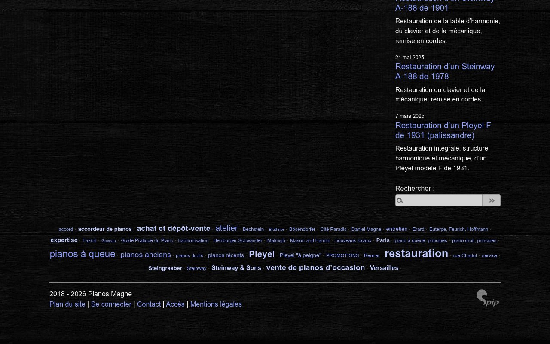Select 'piano droit, principes' tag
Image resolution: width=550 pixels, height=344 pixels.
pyautogui.click(x=474, y=240)
